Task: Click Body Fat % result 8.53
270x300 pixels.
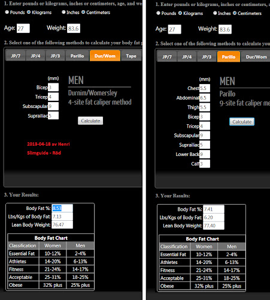Action: 62,208
